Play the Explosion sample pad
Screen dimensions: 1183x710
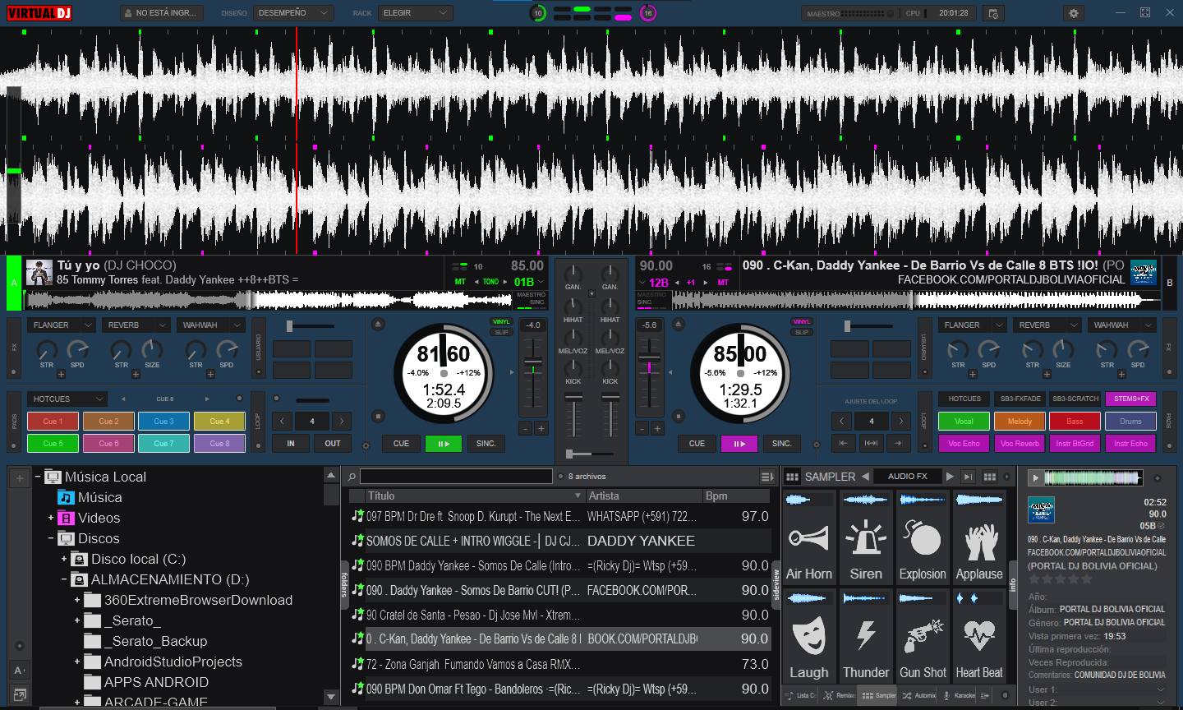pos(923,537)
